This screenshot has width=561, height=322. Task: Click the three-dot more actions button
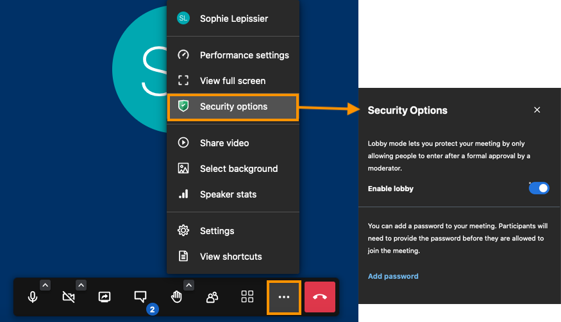[284, 297]
